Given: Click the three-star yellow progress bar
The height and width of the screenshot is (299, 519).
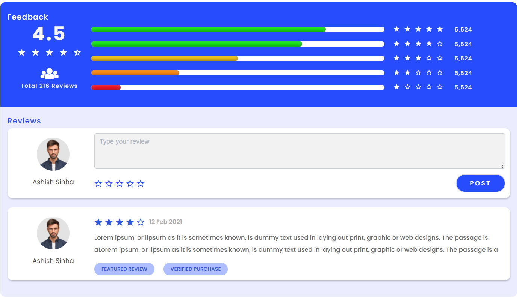Looking at the screenshot, I should [238, 59].
